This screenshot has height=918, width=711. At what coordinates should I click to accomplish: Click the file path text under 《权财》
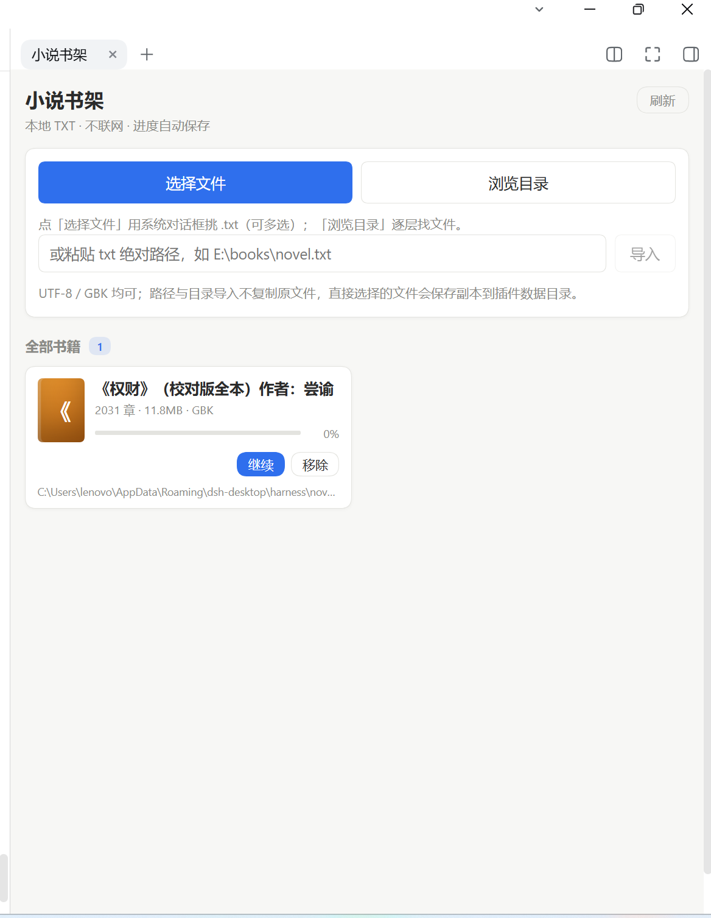[x=186, y=492]
